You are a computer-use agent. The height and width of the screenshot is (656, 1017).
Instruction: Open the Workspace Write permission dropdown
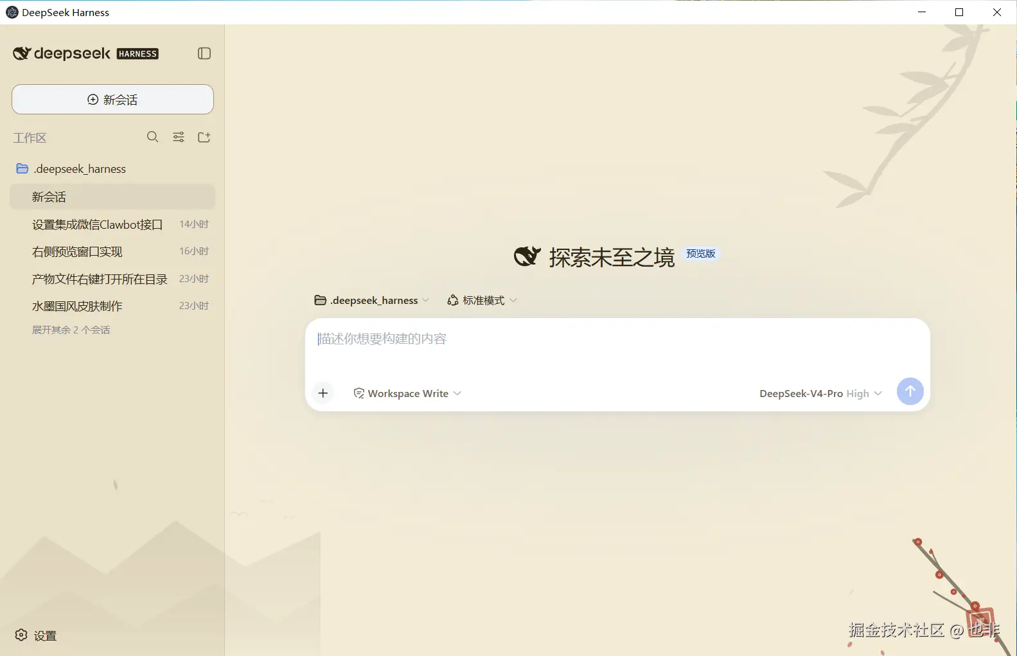click(x=407, y=393)
